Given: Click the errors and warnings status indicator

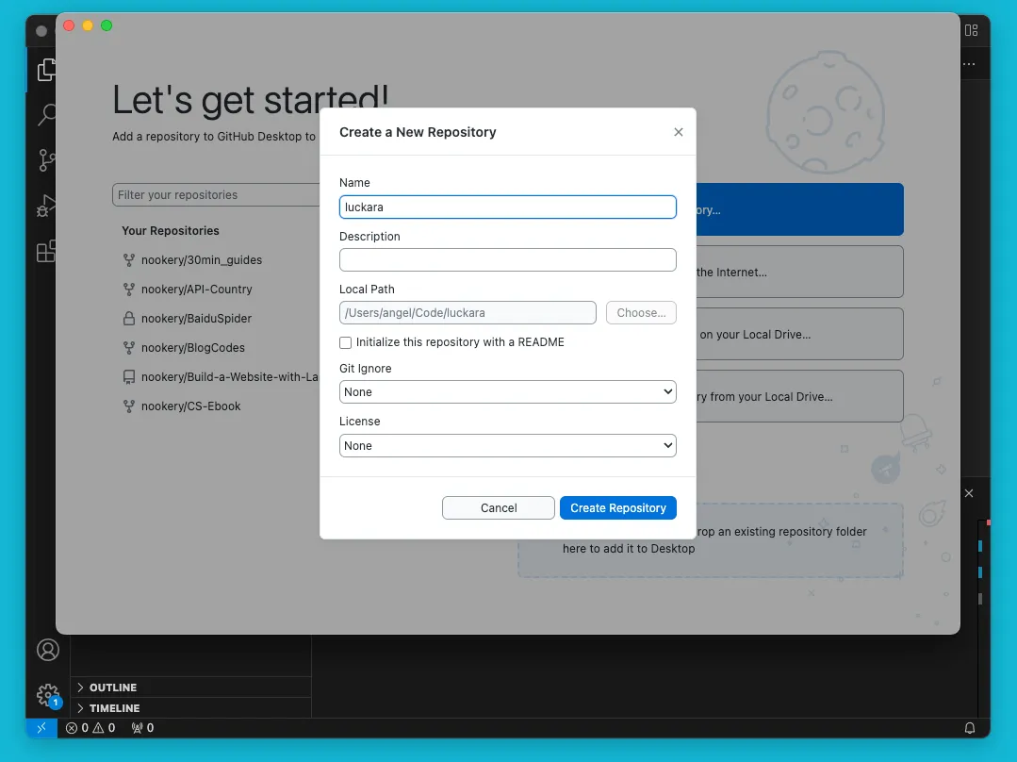Looking at the screenshot, I should click(90, 728).
